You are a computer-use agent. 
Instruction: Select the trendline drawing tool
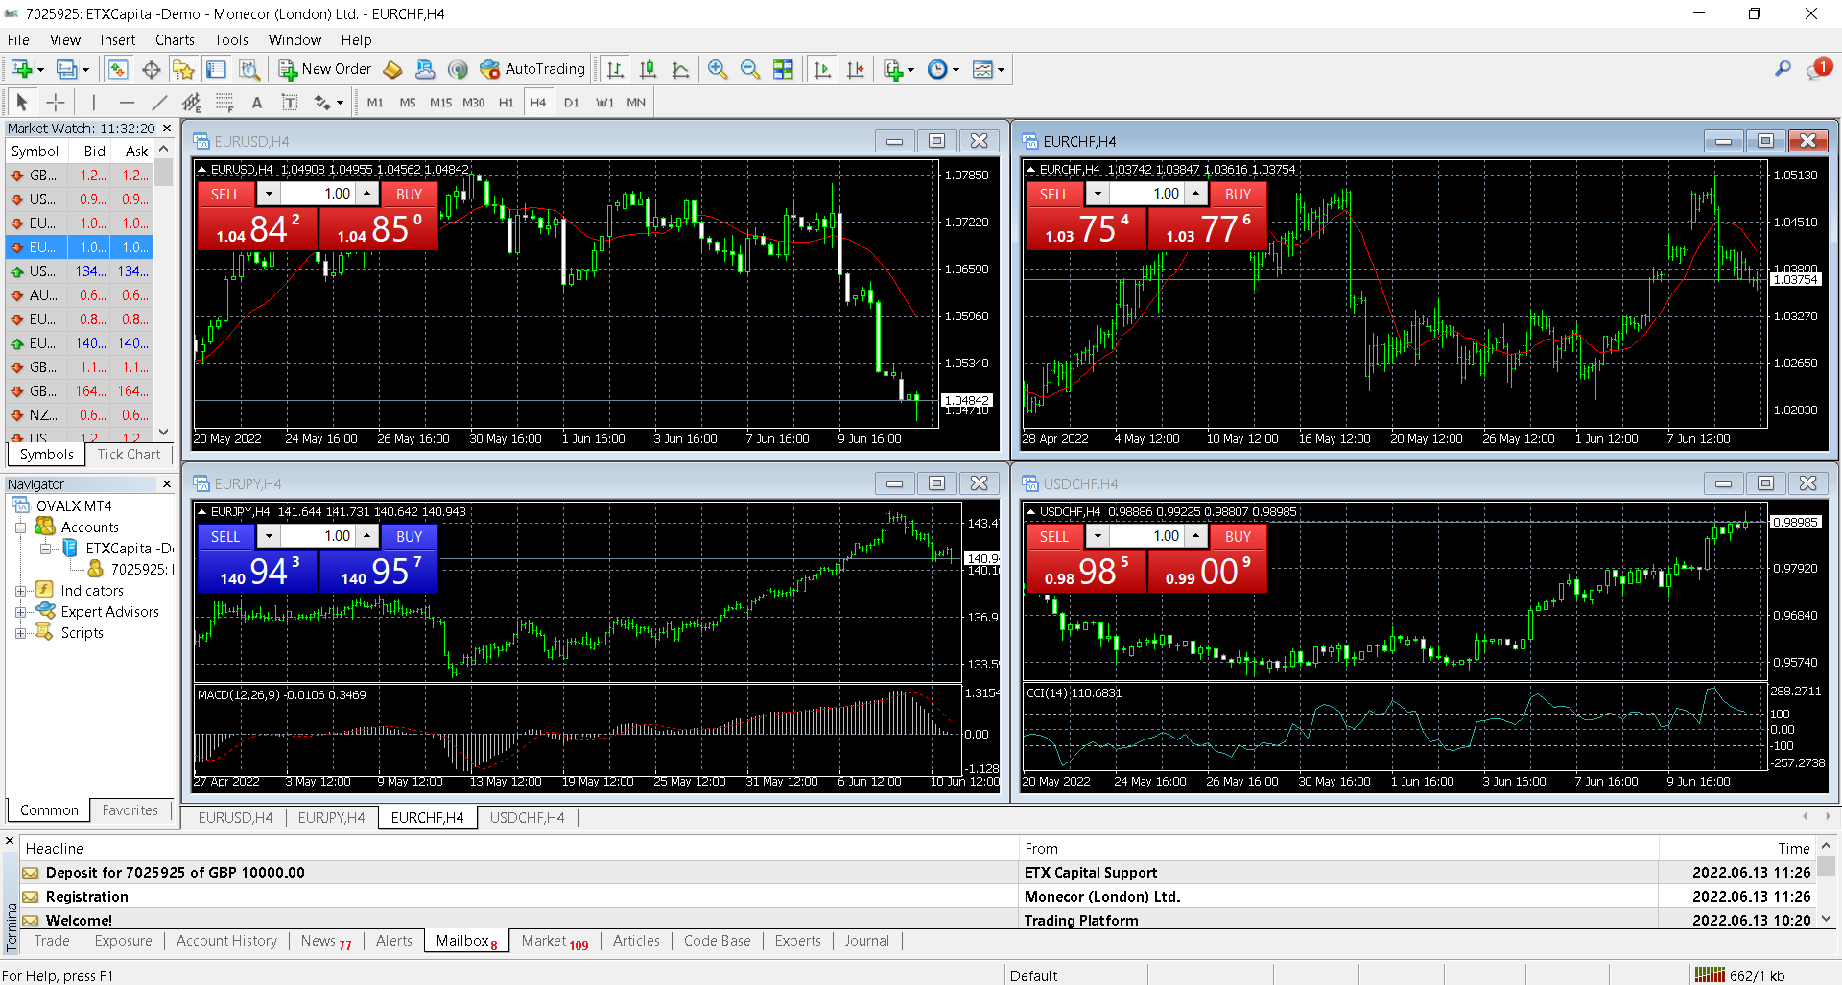(x=159, y=102)
